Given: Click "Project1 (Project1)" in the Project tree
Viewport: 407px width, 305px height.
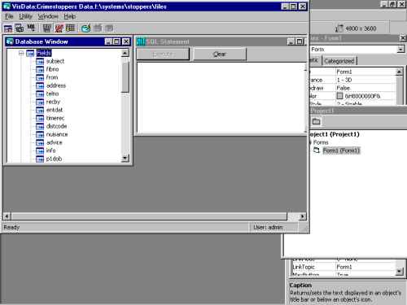Looking at the screenshot, I should (x=335, y=134).
